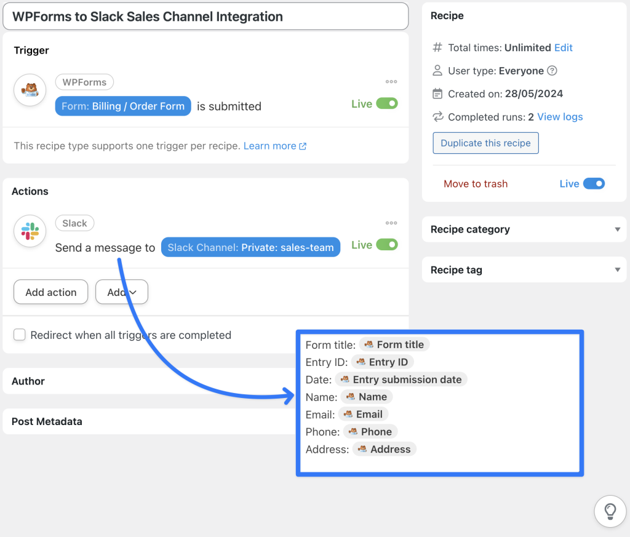Open the Slack action's three-dot menu
630x537 pixels.
390,223
